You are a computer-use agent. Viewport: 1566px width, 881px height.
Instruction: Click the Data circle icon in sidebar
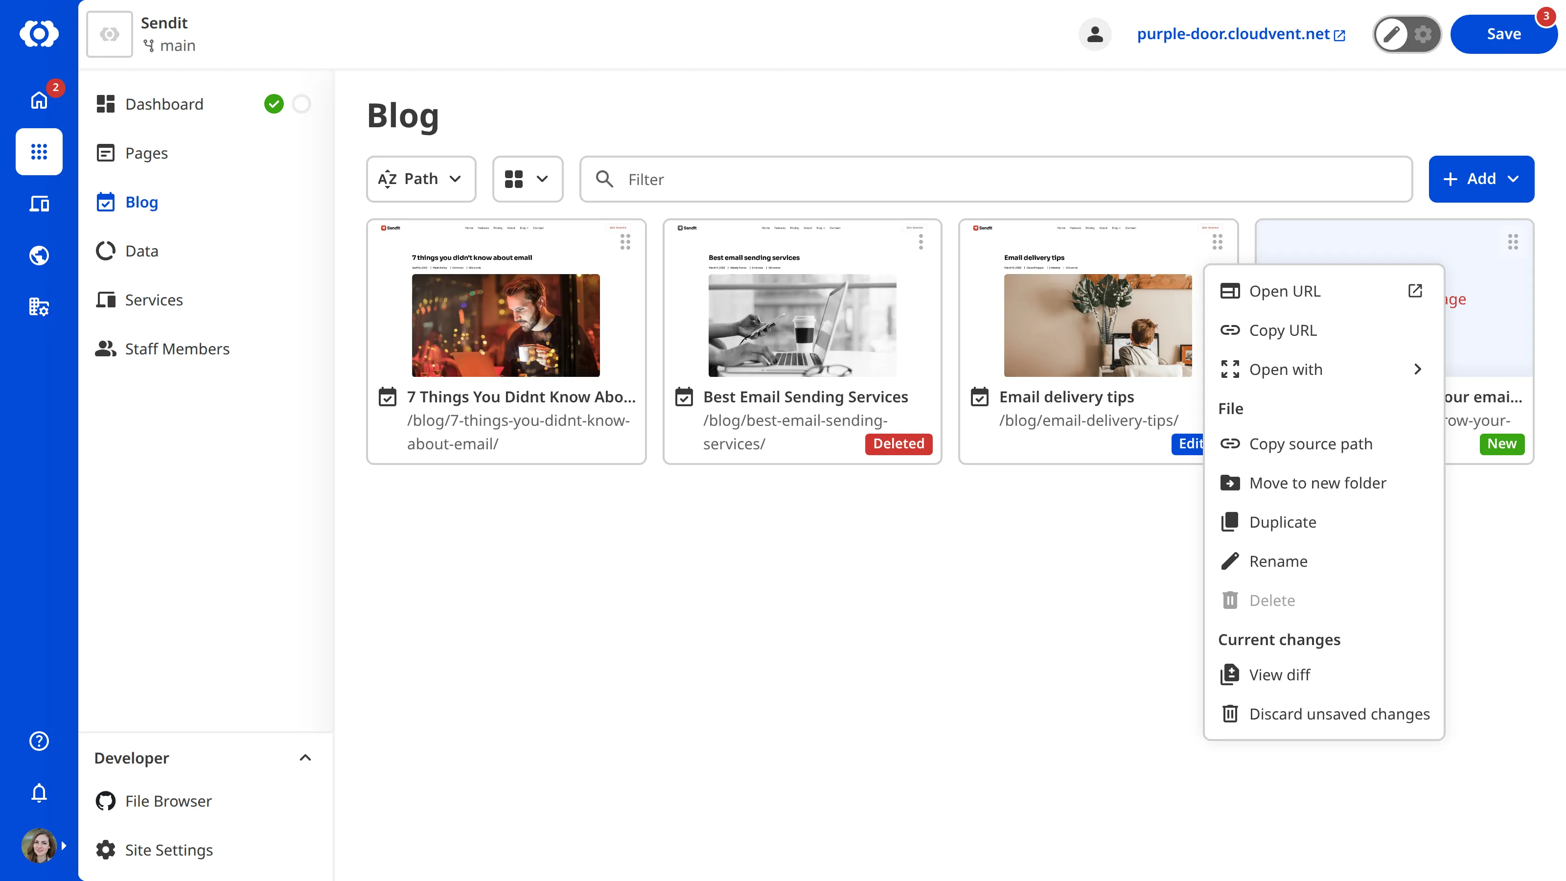(x=106, y=251)
